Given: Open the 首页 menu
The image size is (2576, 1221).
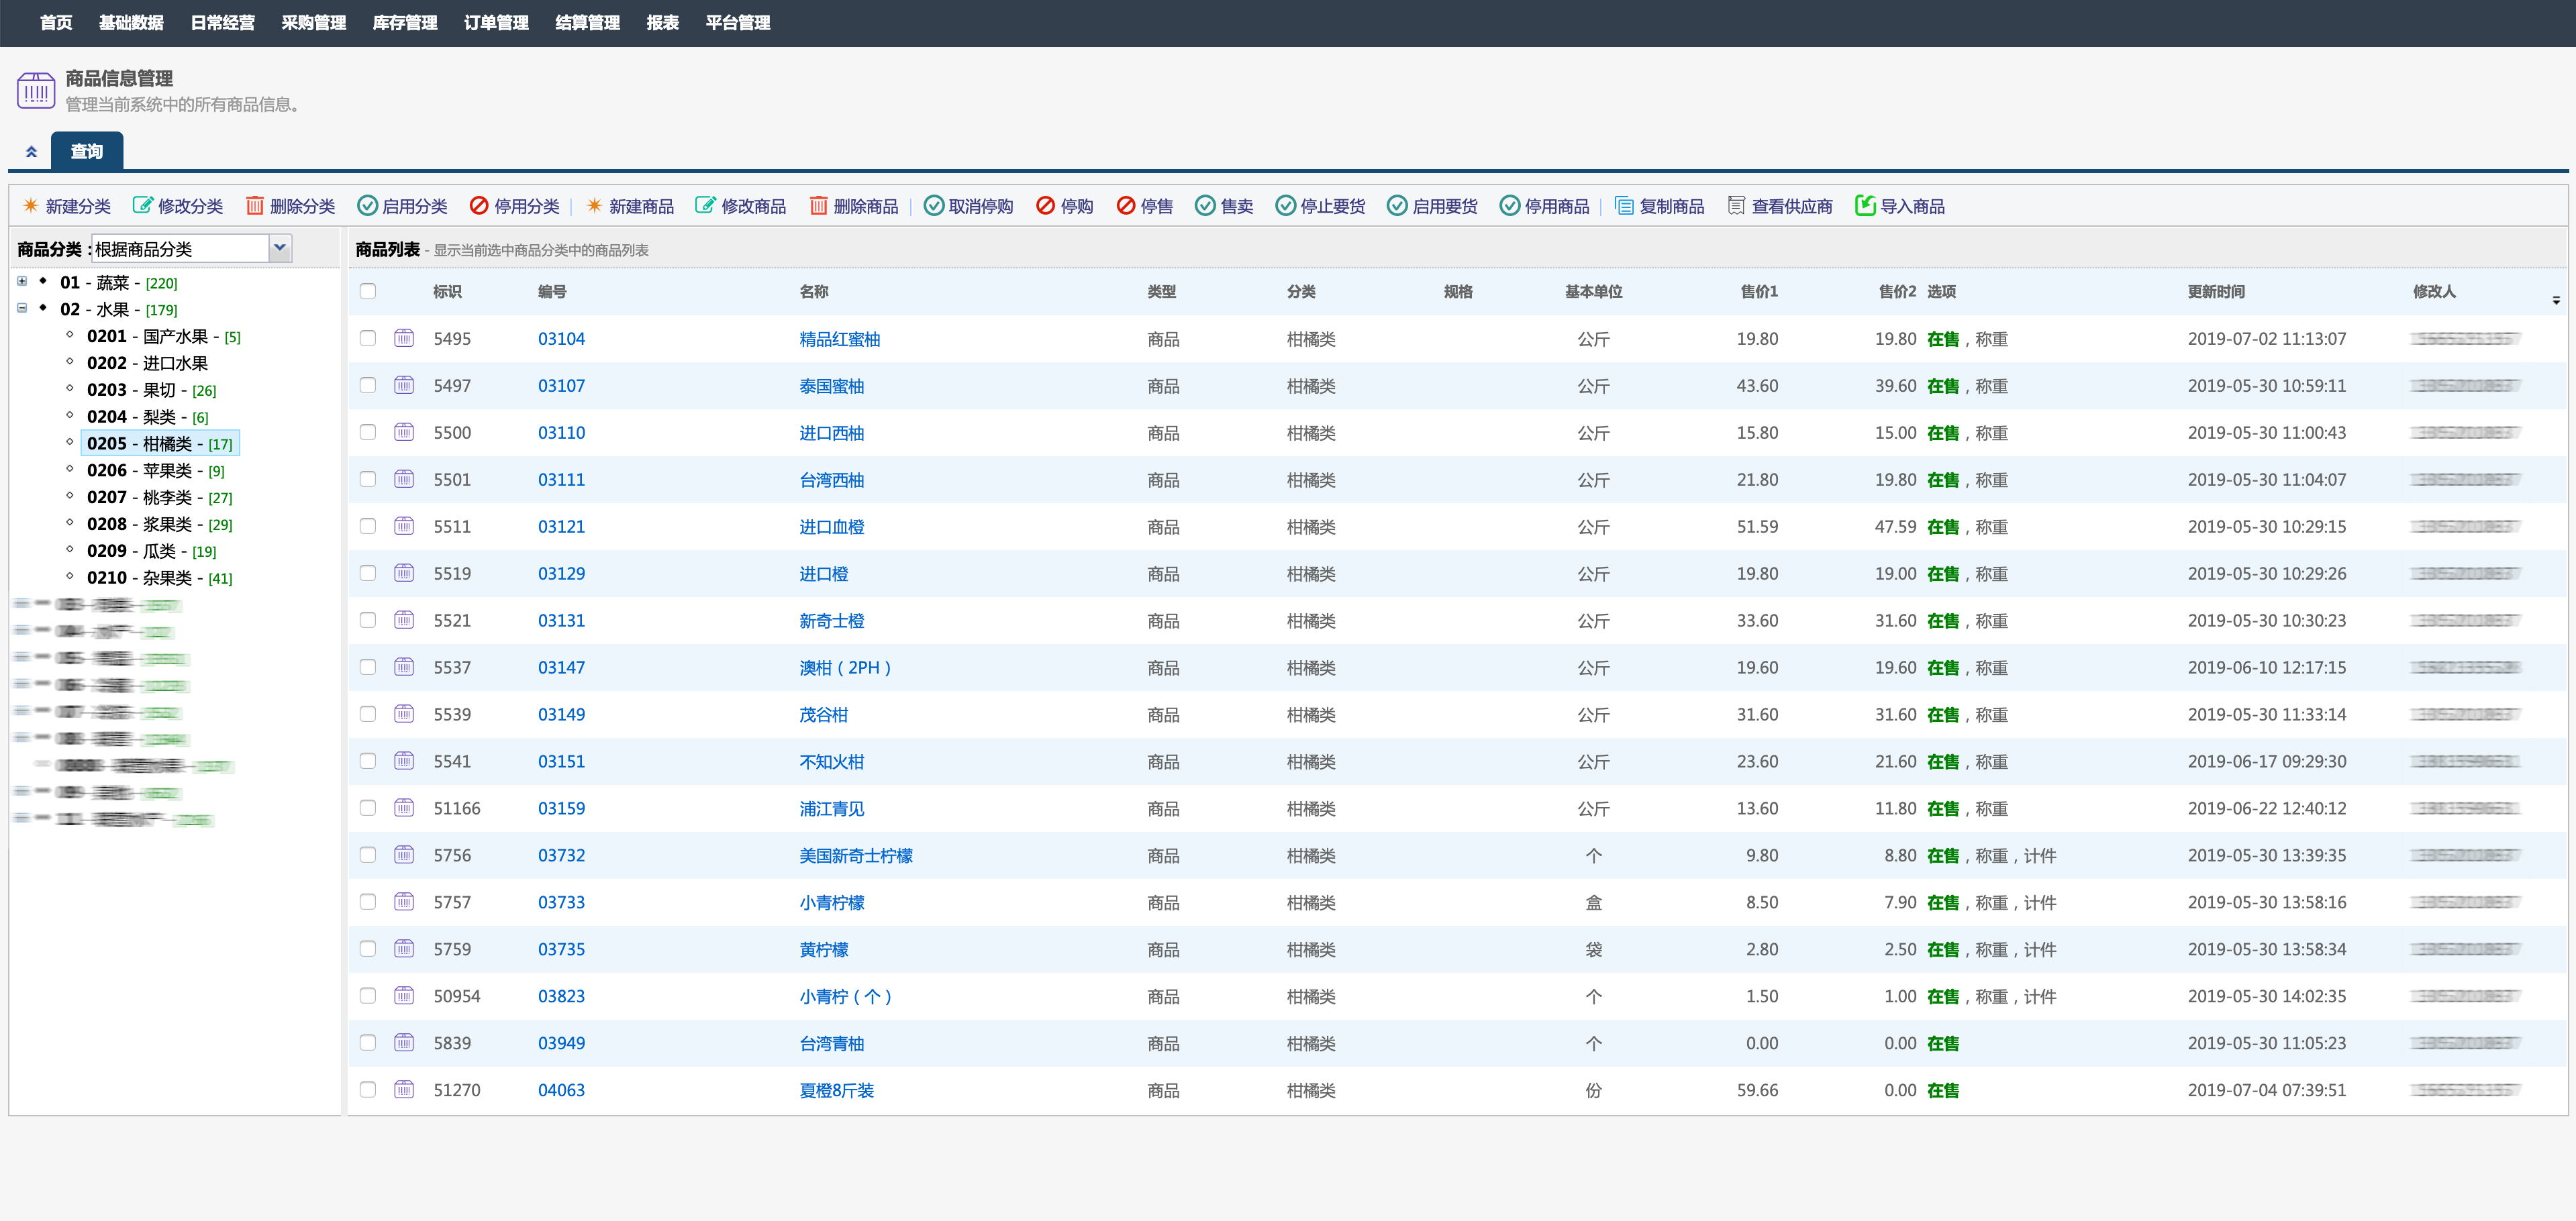Looking at the screenshot, I should (x=56, y=22).
